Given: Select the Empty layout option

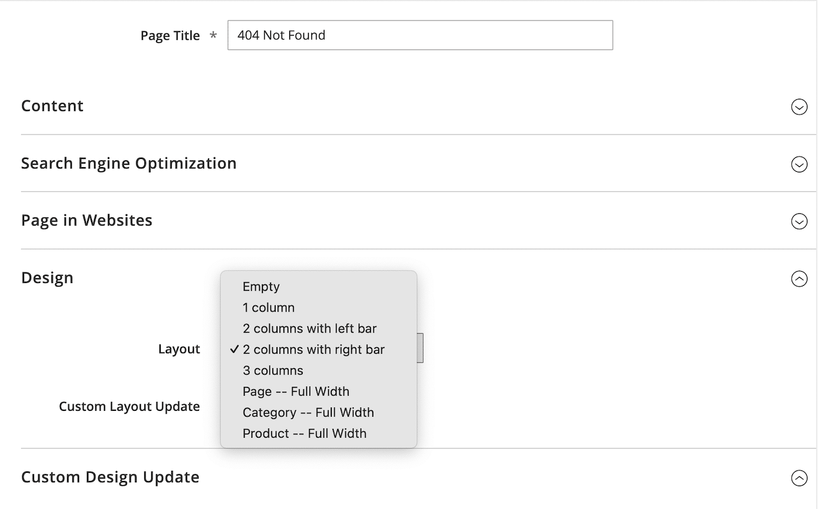Looking at the screenshot, I should (261, 286).
